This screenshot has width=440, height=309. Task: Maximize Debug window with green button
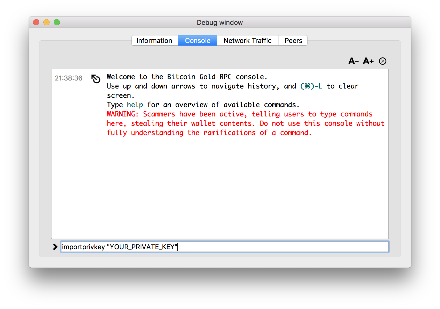click(57, 23)
